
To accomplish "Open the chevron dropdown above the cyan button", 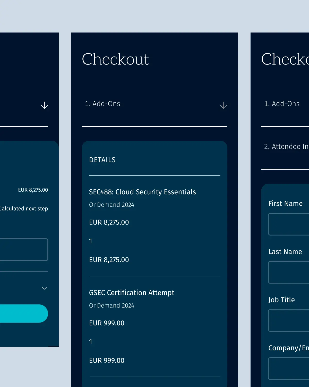I will pyautogui.click(x=44, y=288).
